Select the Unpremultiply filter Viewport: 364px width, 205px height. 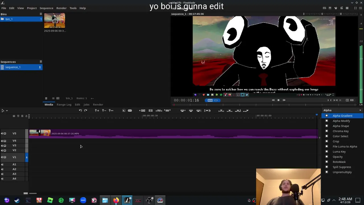[342, 172]
